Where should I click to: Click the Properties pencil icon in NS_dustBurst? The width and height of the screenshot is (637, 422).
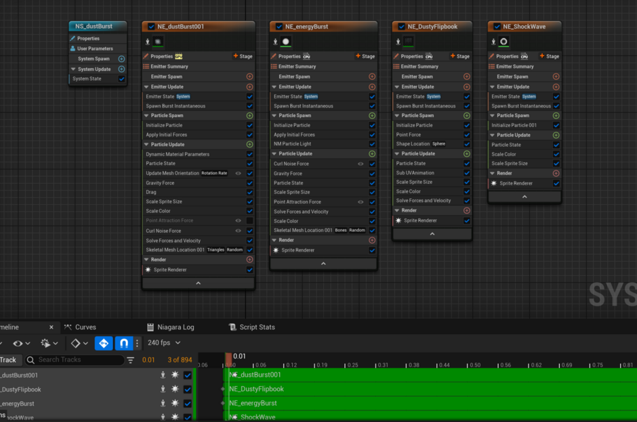pyautogui.click(x=73, y=39)
